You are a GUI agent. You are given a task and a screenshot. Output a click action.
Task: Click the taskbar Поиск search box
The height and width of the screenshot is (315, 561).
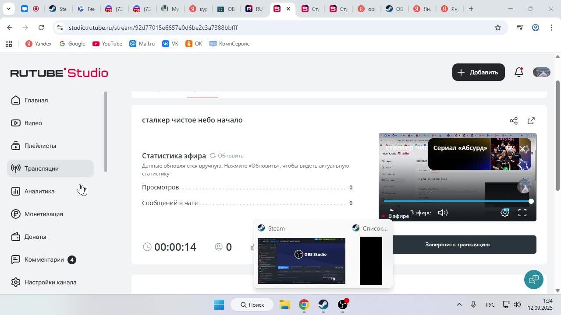252,304
